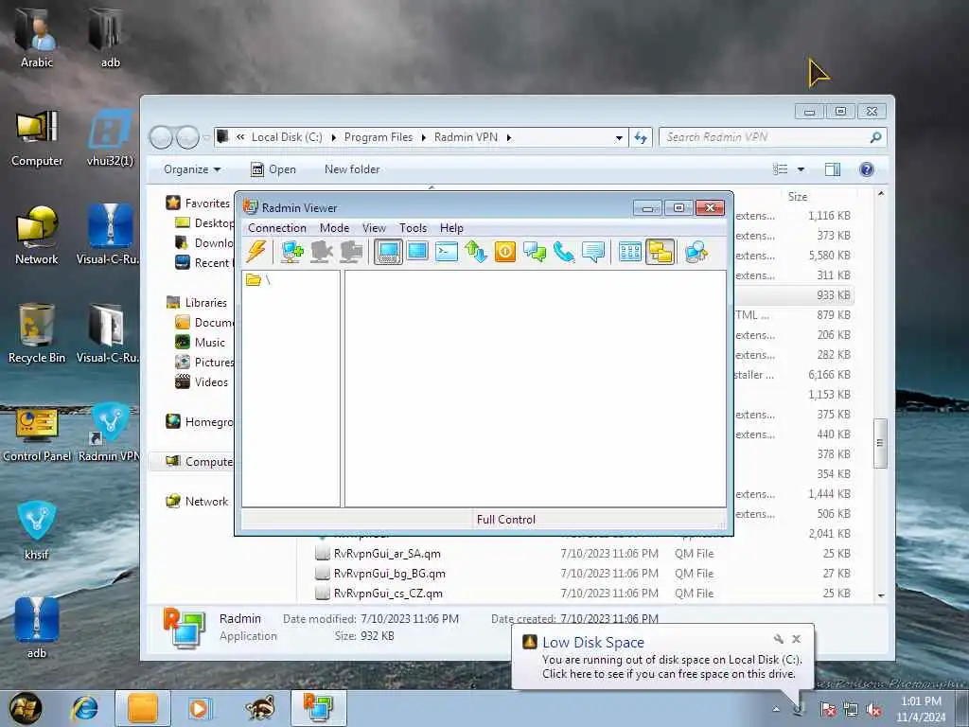The image size is (969, 727).
Task: Click scroll down arrow in file list
Action: pyautogui.click(x=881, y=595)
